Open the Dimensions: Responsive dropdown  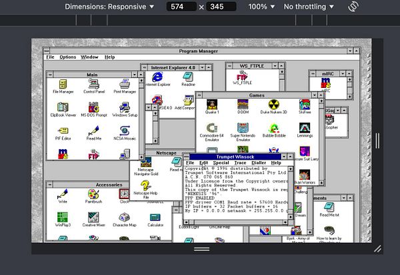tap(109, 7)
